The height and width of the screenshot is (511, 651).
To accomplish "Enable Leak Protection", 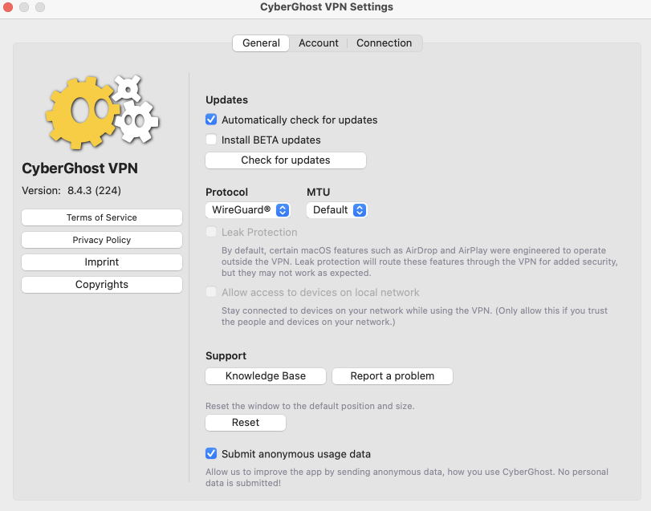I will [211, 232].
